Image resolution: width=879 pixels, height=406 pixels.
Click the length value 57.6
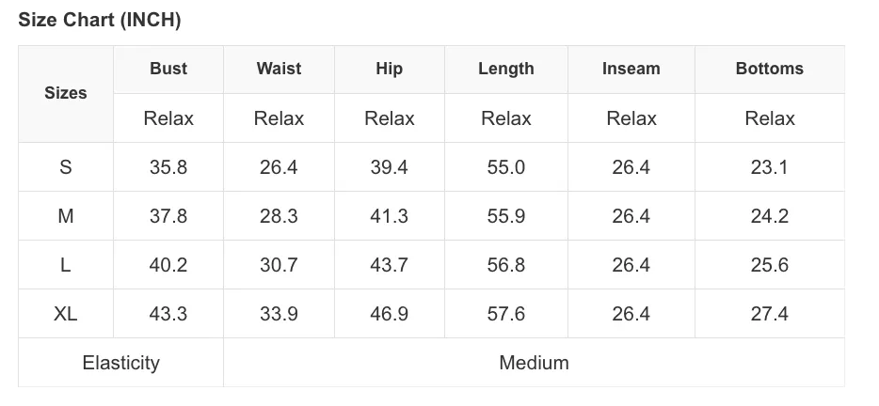point(506,313)
